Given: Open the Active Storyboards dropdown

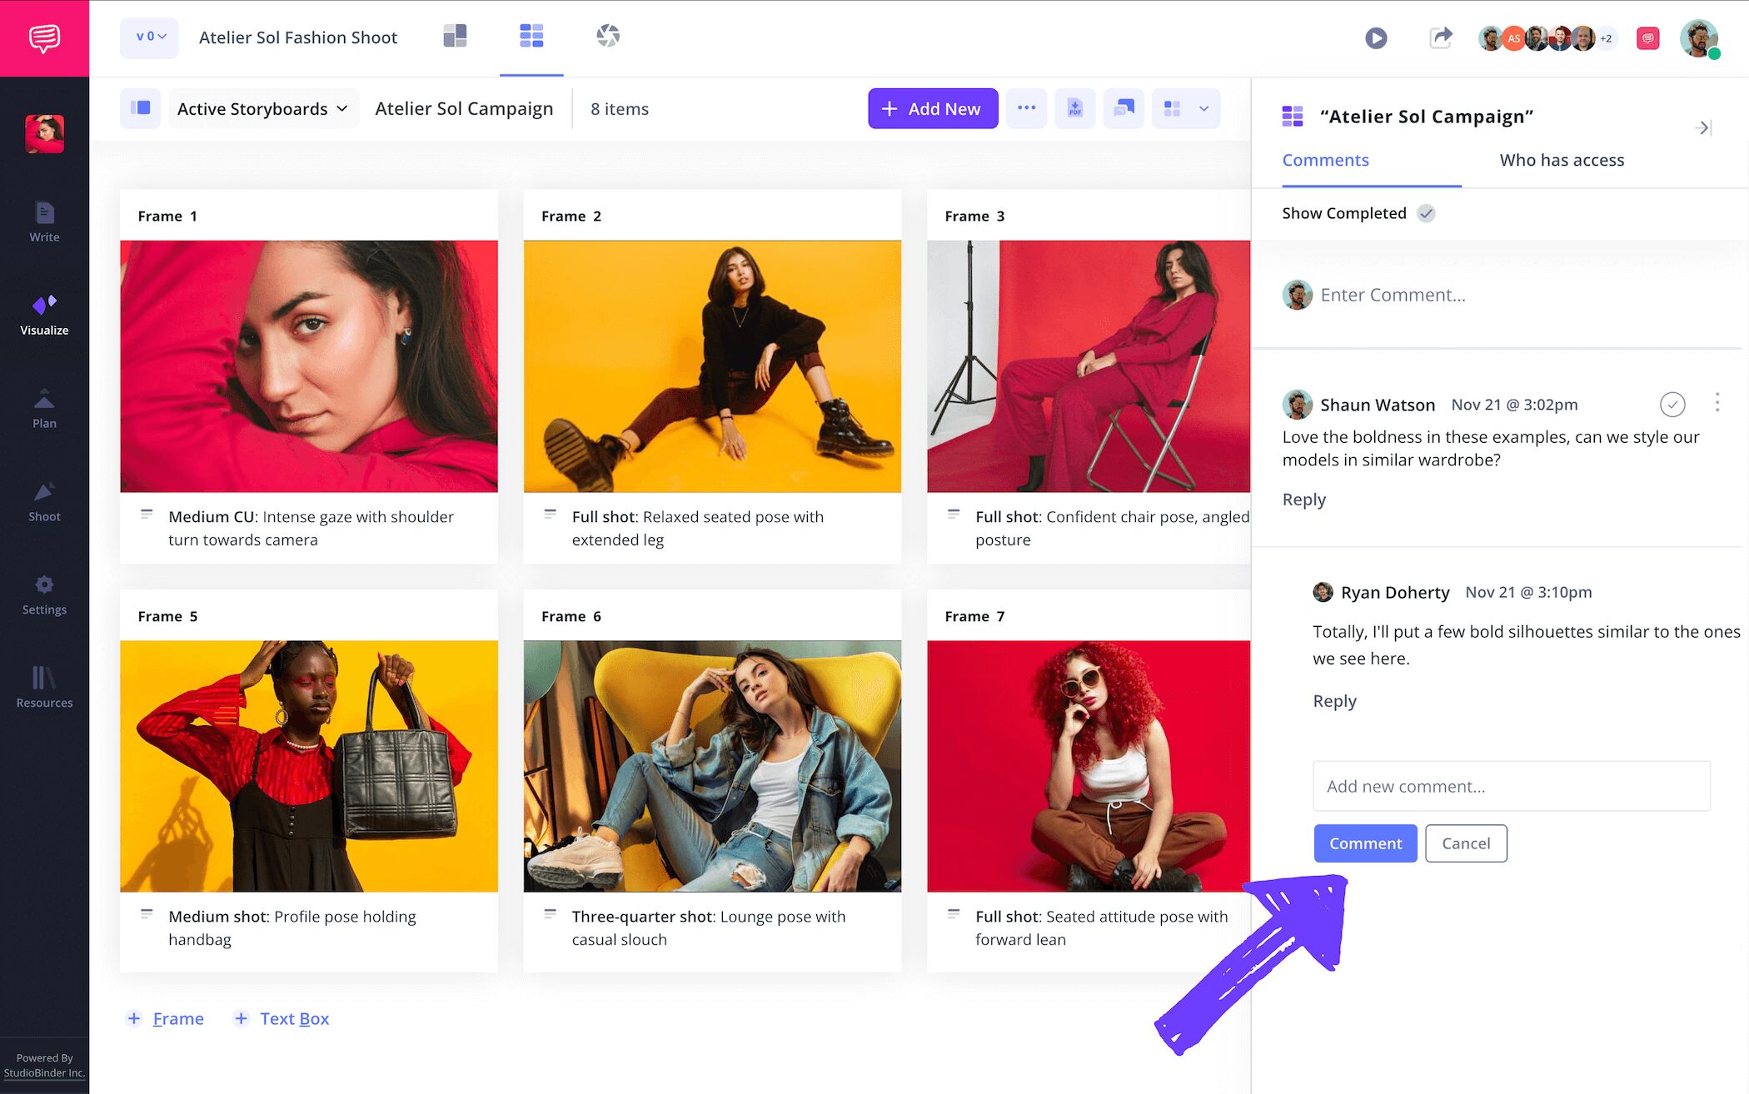Looking at the screenshot, I should (262, 109).
